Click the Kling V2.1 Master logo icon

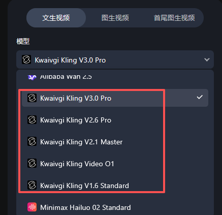pyautogui.click(x=32, y=142)
